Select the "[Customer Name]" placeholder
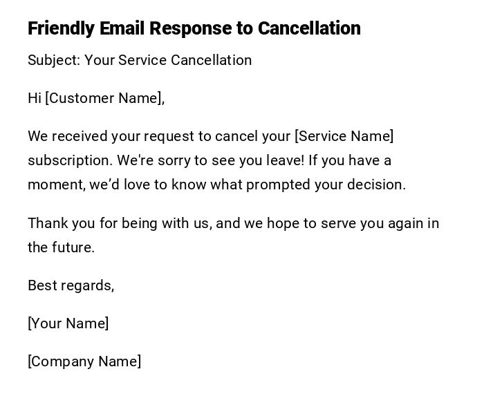This screenshot has height=405, width=484. (104, 98)
